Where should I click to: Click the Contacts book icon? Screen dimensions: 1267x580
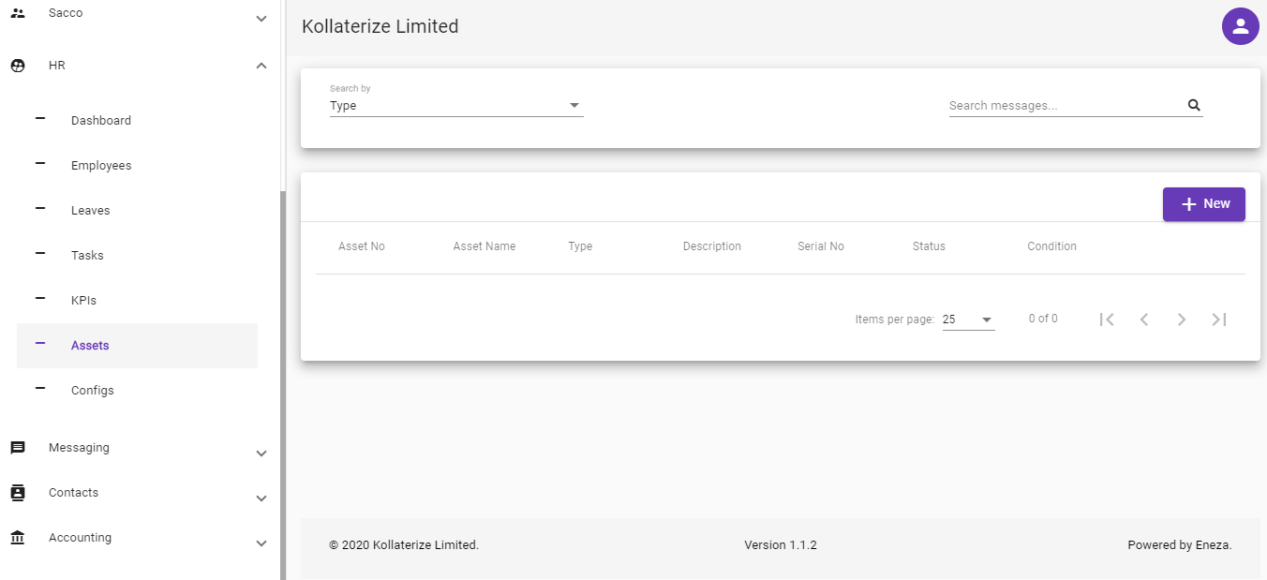pyautogui.click(x=18, y=493)
